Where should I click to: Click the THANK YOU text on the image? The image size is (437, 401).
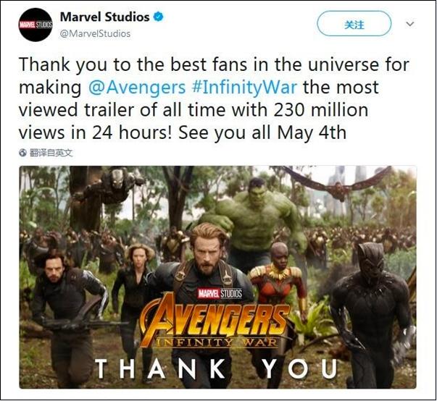point(216,368)
